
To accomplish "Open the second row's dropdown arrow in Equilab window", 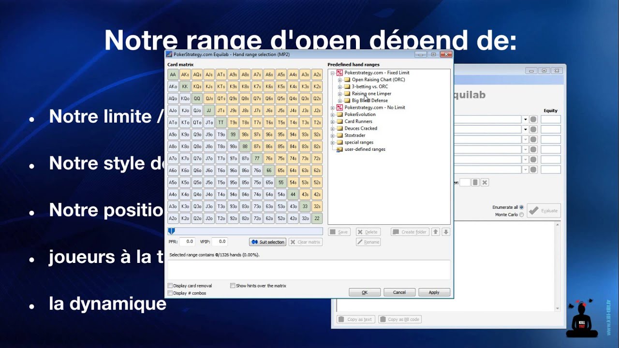I will tap(525, 130).
